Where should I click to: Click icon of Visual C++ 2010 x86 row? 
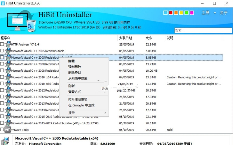coord(8,84)
